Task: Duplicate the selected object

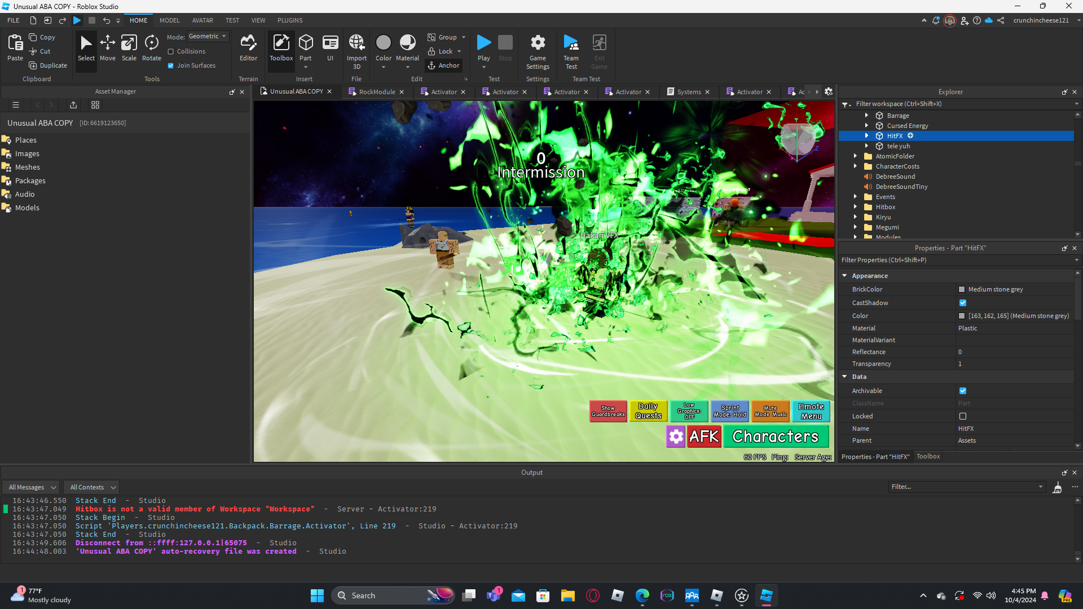Action: click(48, 65)
